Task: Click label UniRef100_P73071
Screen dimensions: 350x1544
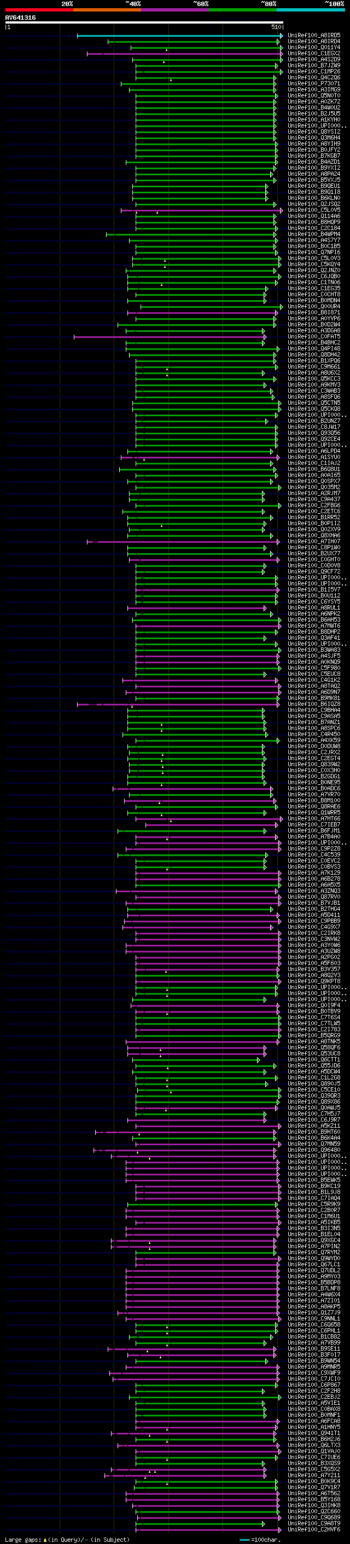Action: pos(314,84)
